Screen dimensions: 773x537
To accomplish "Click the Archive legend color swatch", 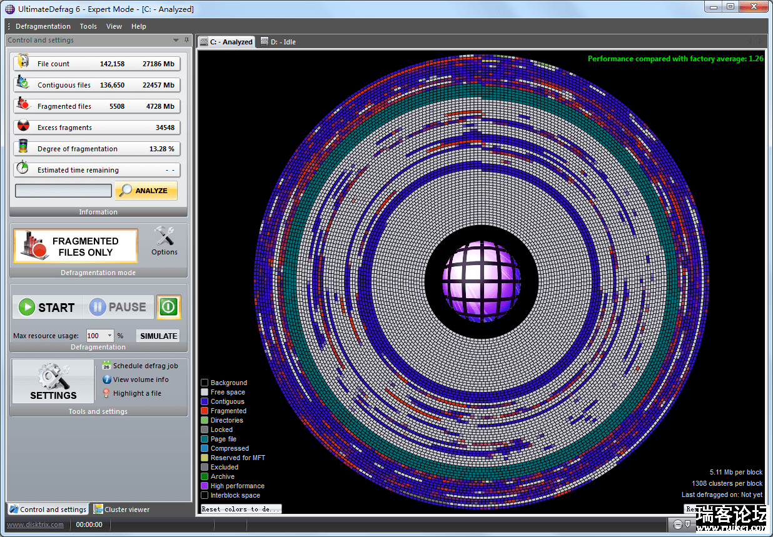I will 205,476.
